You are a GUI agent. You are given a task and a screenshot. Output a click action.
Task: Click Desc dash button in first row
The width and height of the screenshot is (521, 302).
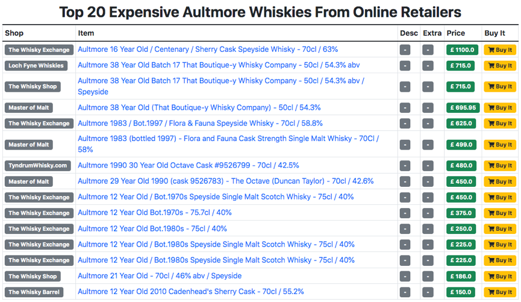405,50
